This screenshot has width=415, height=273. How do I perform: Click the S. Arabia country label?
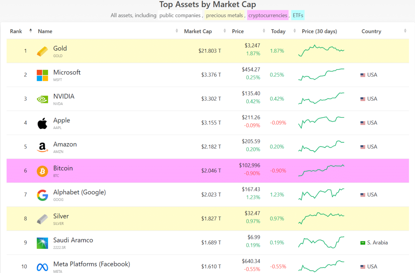[x=377, y=243]
